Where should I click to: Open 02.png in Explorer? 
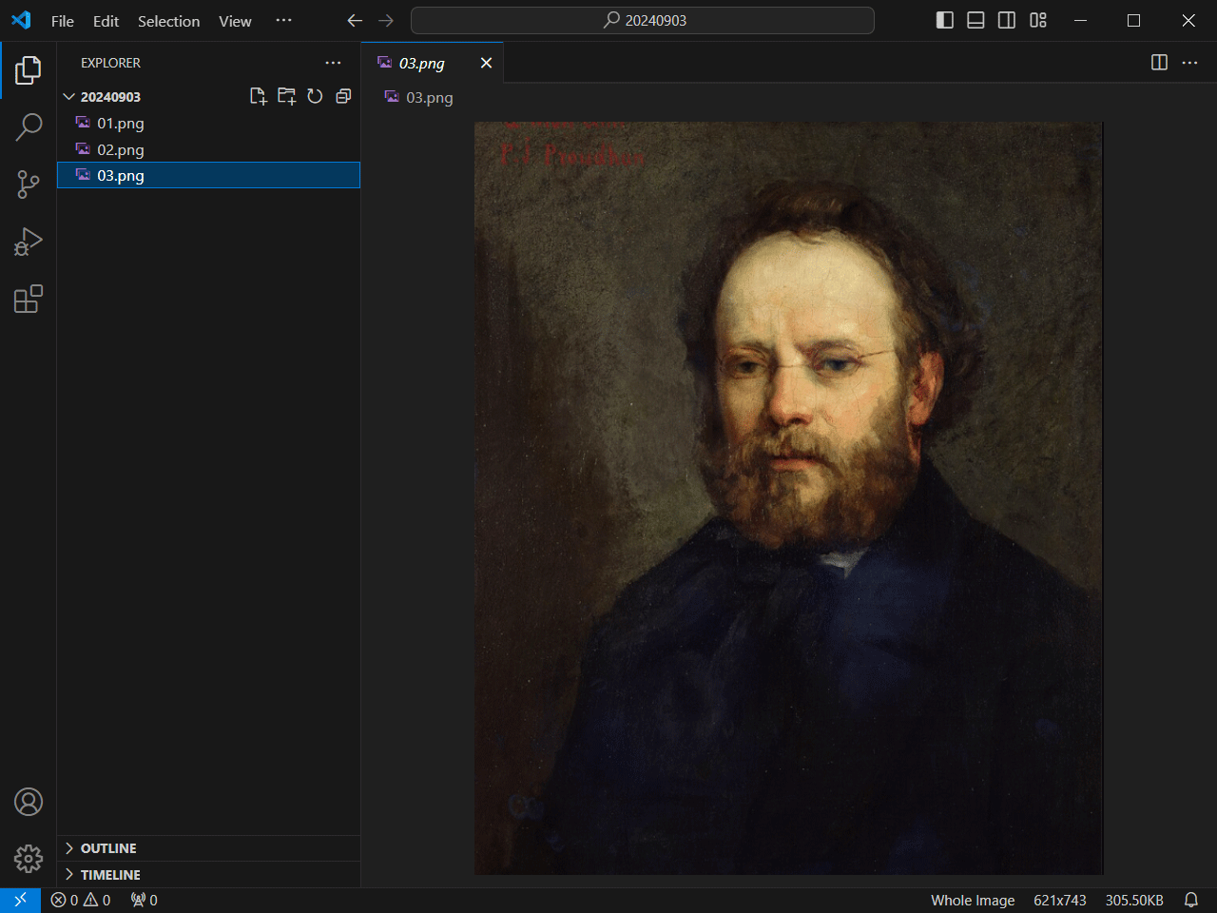pyautogui.click(x=209, y=150)
